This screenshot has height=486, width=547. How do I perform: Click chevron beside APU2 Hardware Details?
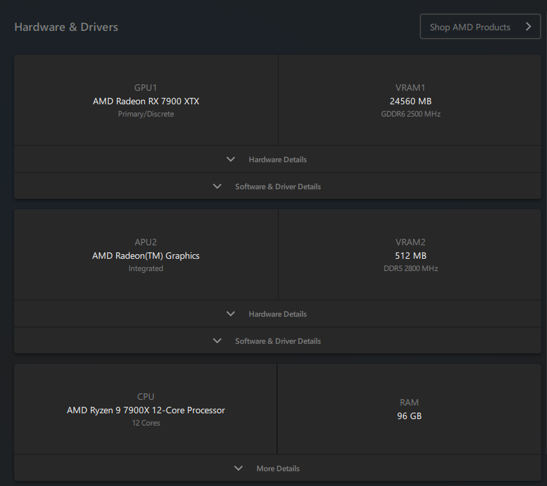(x=231, y=313)
